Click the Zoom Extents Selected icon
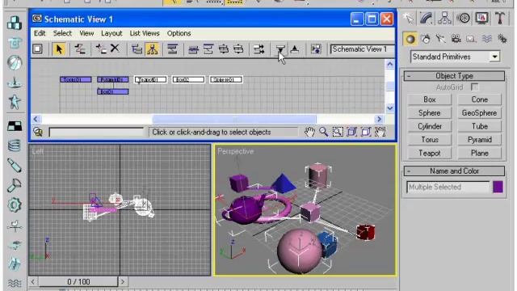This screenshot has height=291, width=517. [366, 132]
